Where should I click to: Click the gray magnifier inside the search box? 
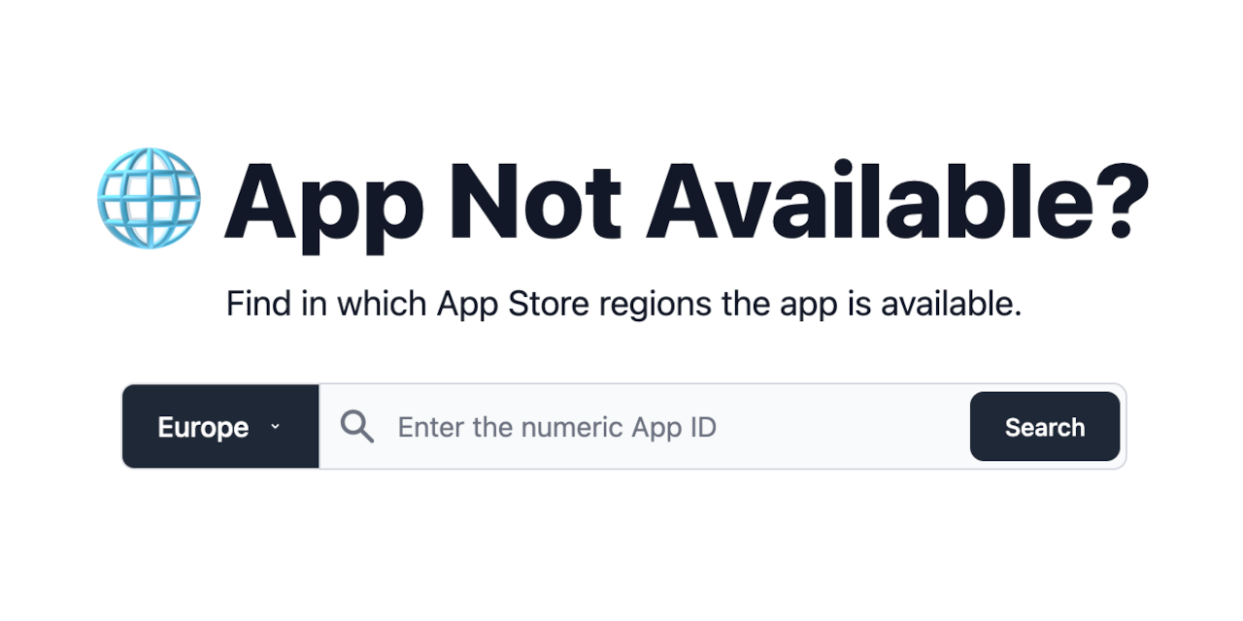click(x=357, y=427)
